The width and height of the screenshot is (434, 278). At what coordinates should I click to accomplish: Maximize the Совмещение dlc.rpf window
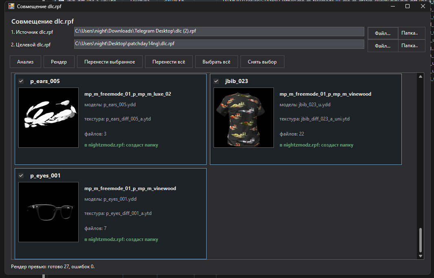(x=408, y=6)
